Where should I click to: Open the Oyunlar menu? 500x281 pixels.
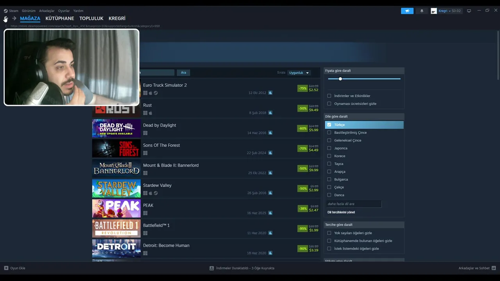pyautogui.click(x=64, y=11)
